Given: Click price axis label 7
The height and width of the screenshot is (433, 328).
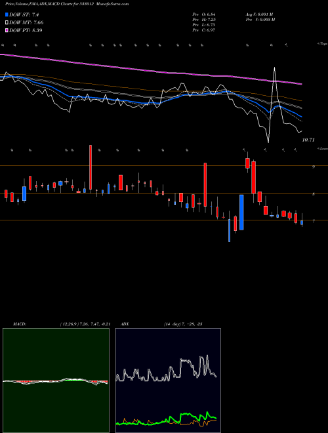Looking at the screenshot, I should [x=313, y=221].
